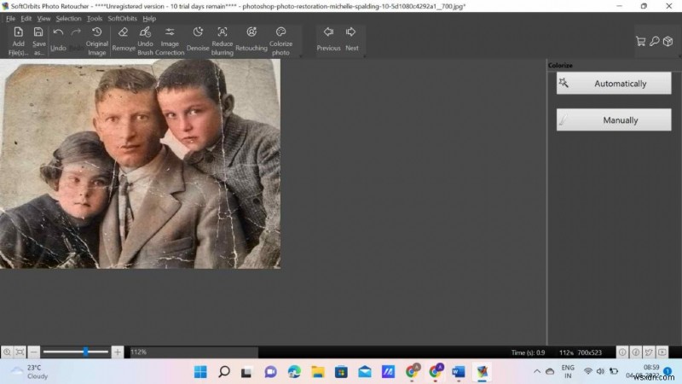Image resolution: width=682 pixels, height=384 pixels.
Task: Go to the Next image
Action: pyautogui.click(x=352, y=40)
